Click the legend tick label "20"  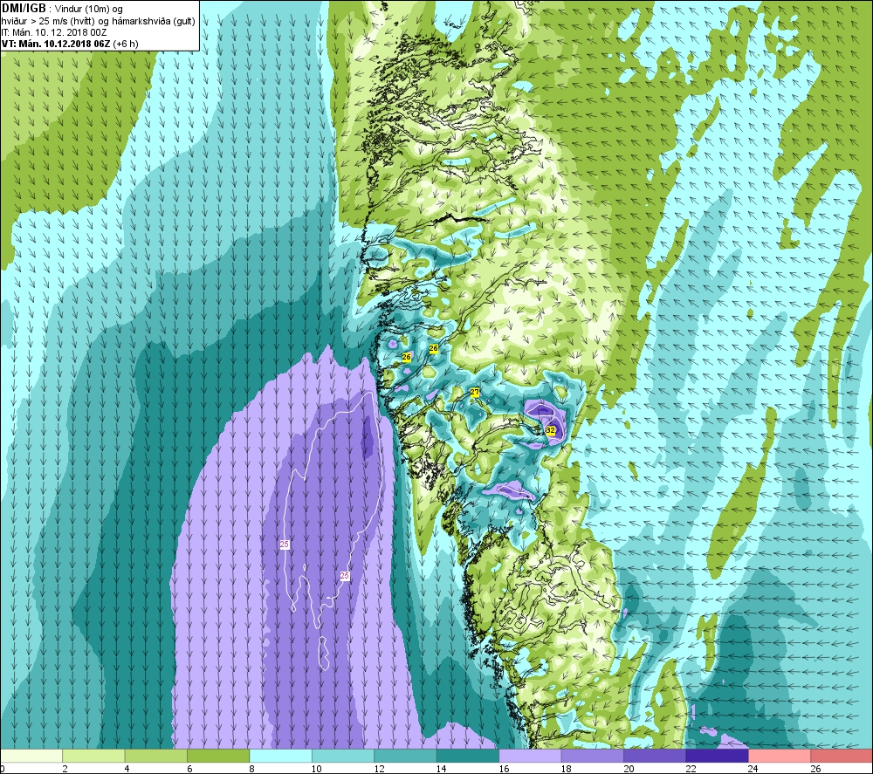pos(628,769)
